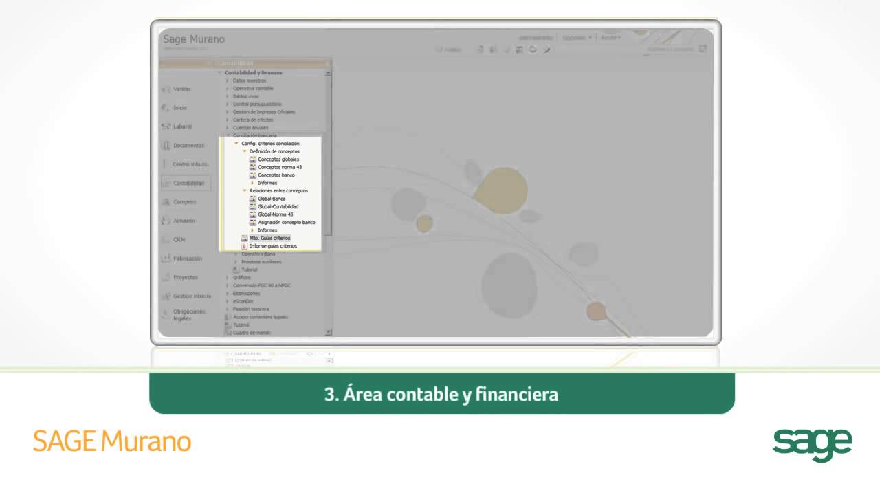880x495 pixels.
Task: Click the Mto. Guías criterios icon
Action: coord(244,238)
